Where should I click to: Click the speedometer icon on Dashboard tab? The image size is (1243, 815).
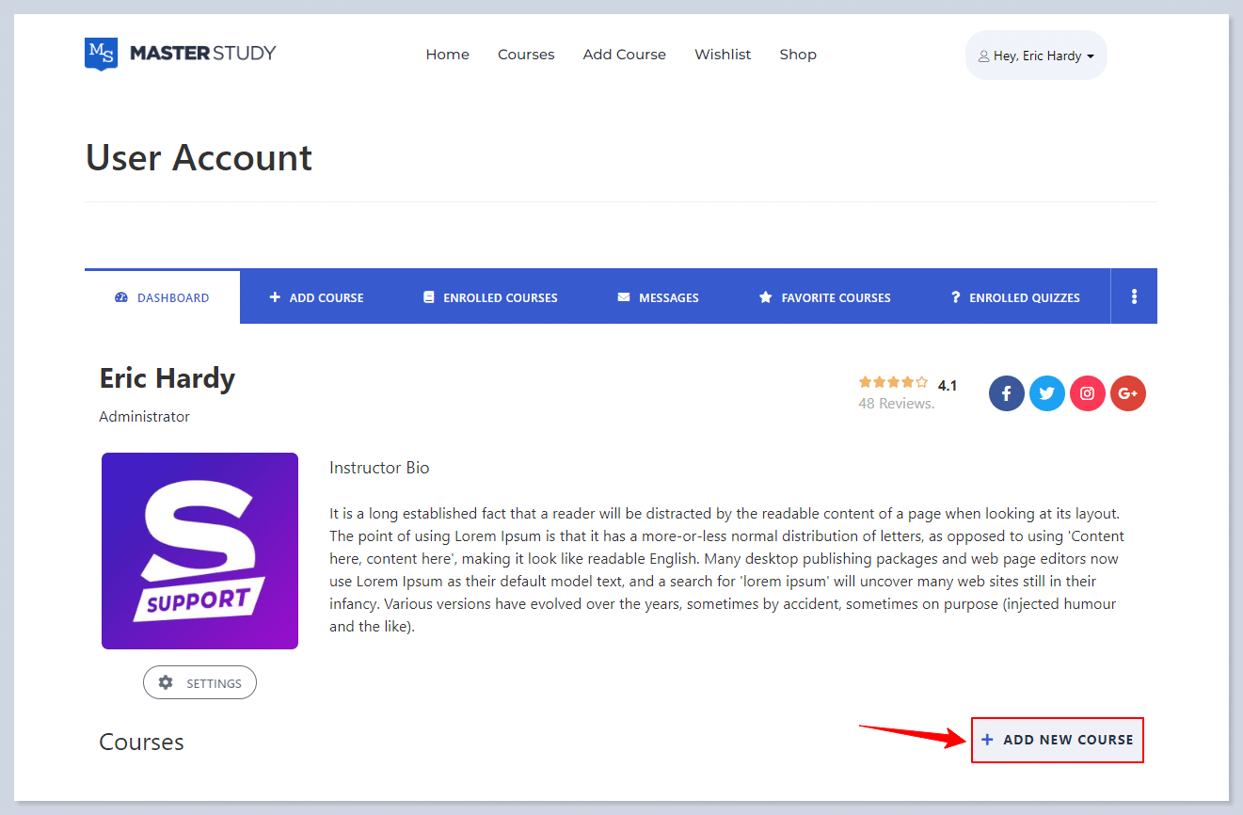point(120,296)
